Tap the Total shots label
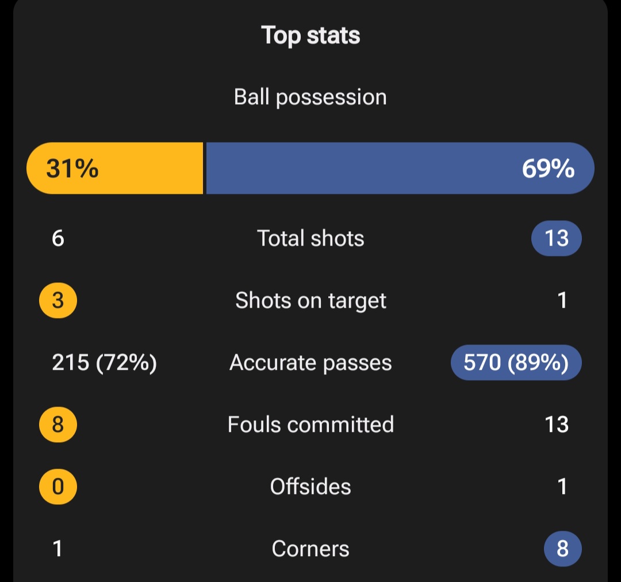 (x=310, y=239)
